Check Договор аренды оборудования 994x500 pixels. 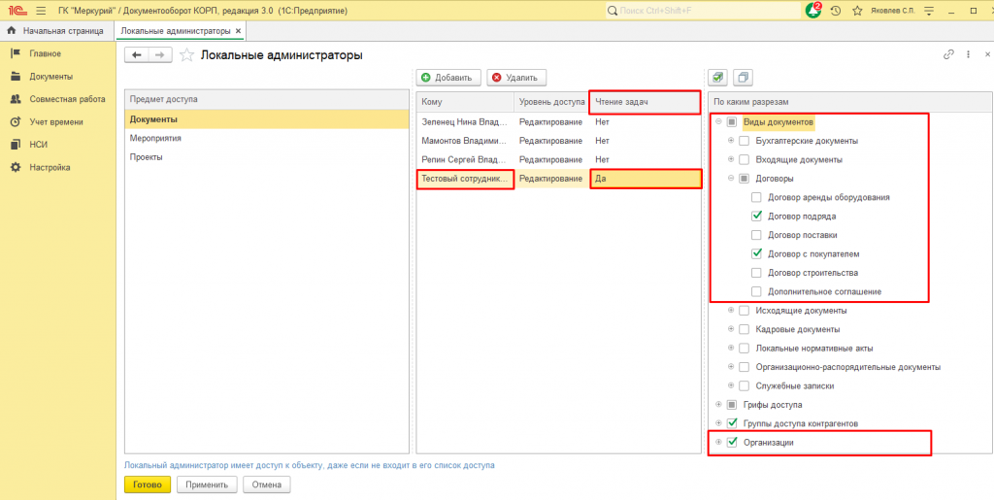click(756, 197)
